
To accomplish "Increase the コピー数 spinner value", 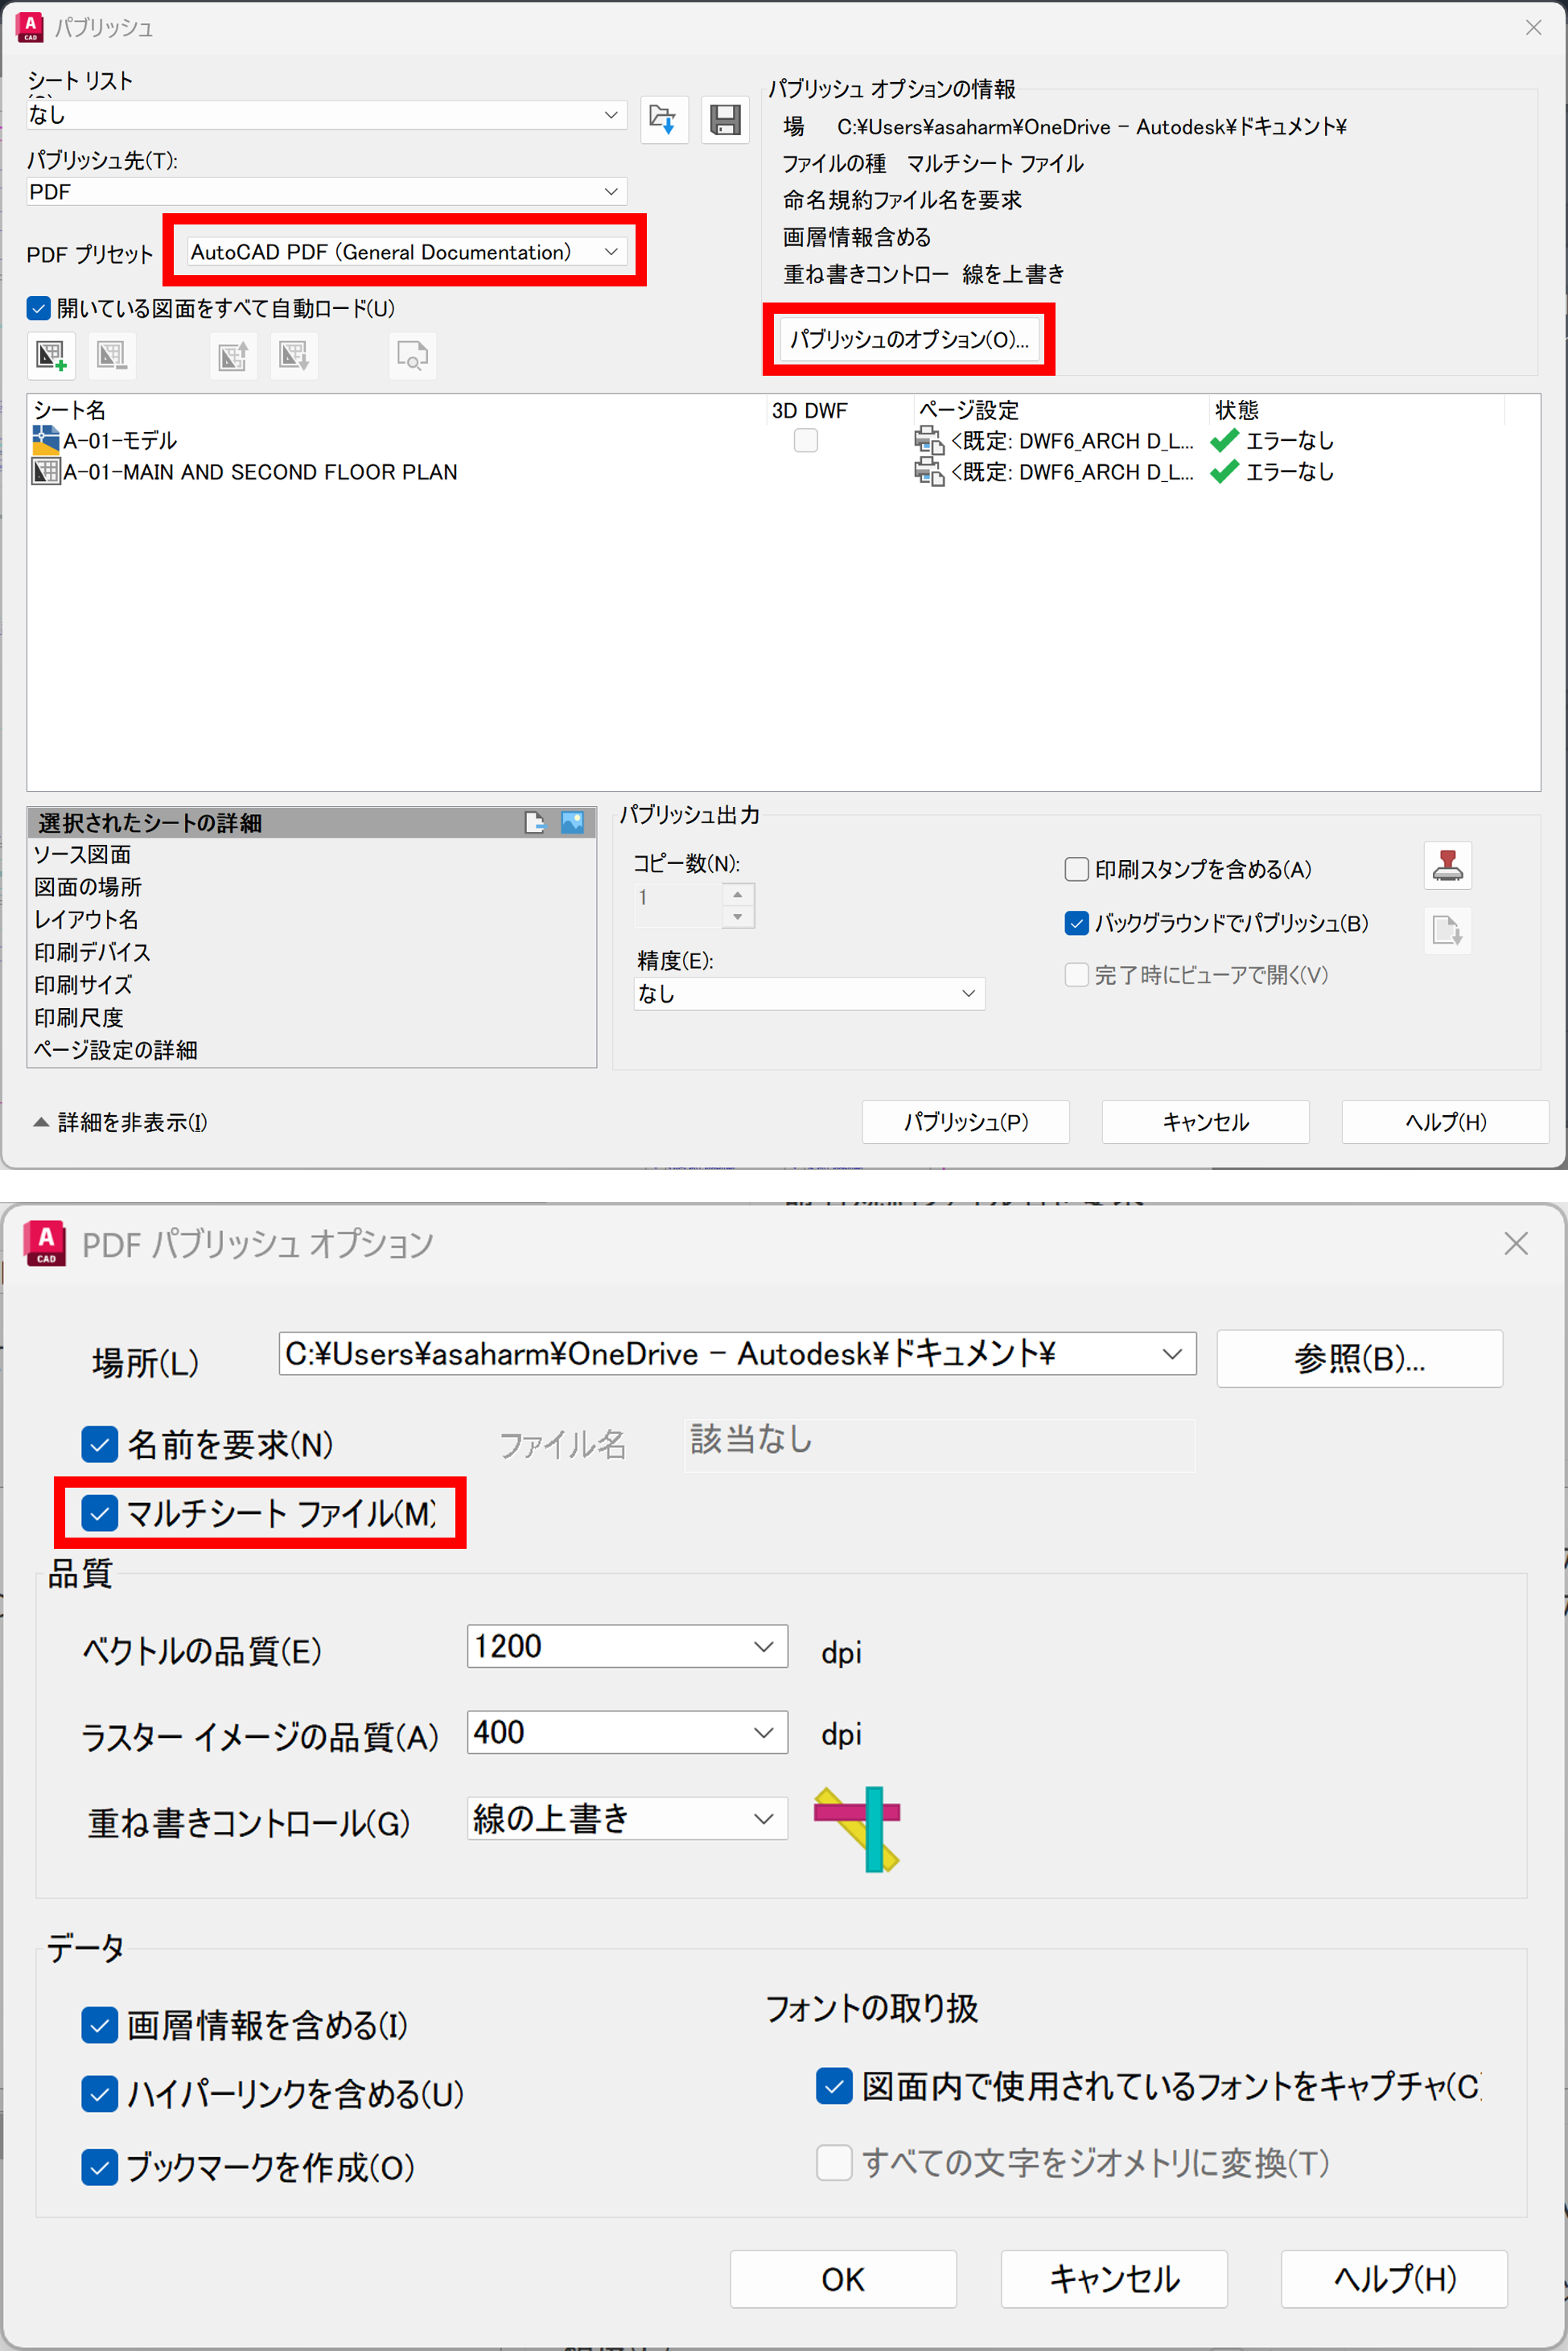I will [x=738, y=895].
